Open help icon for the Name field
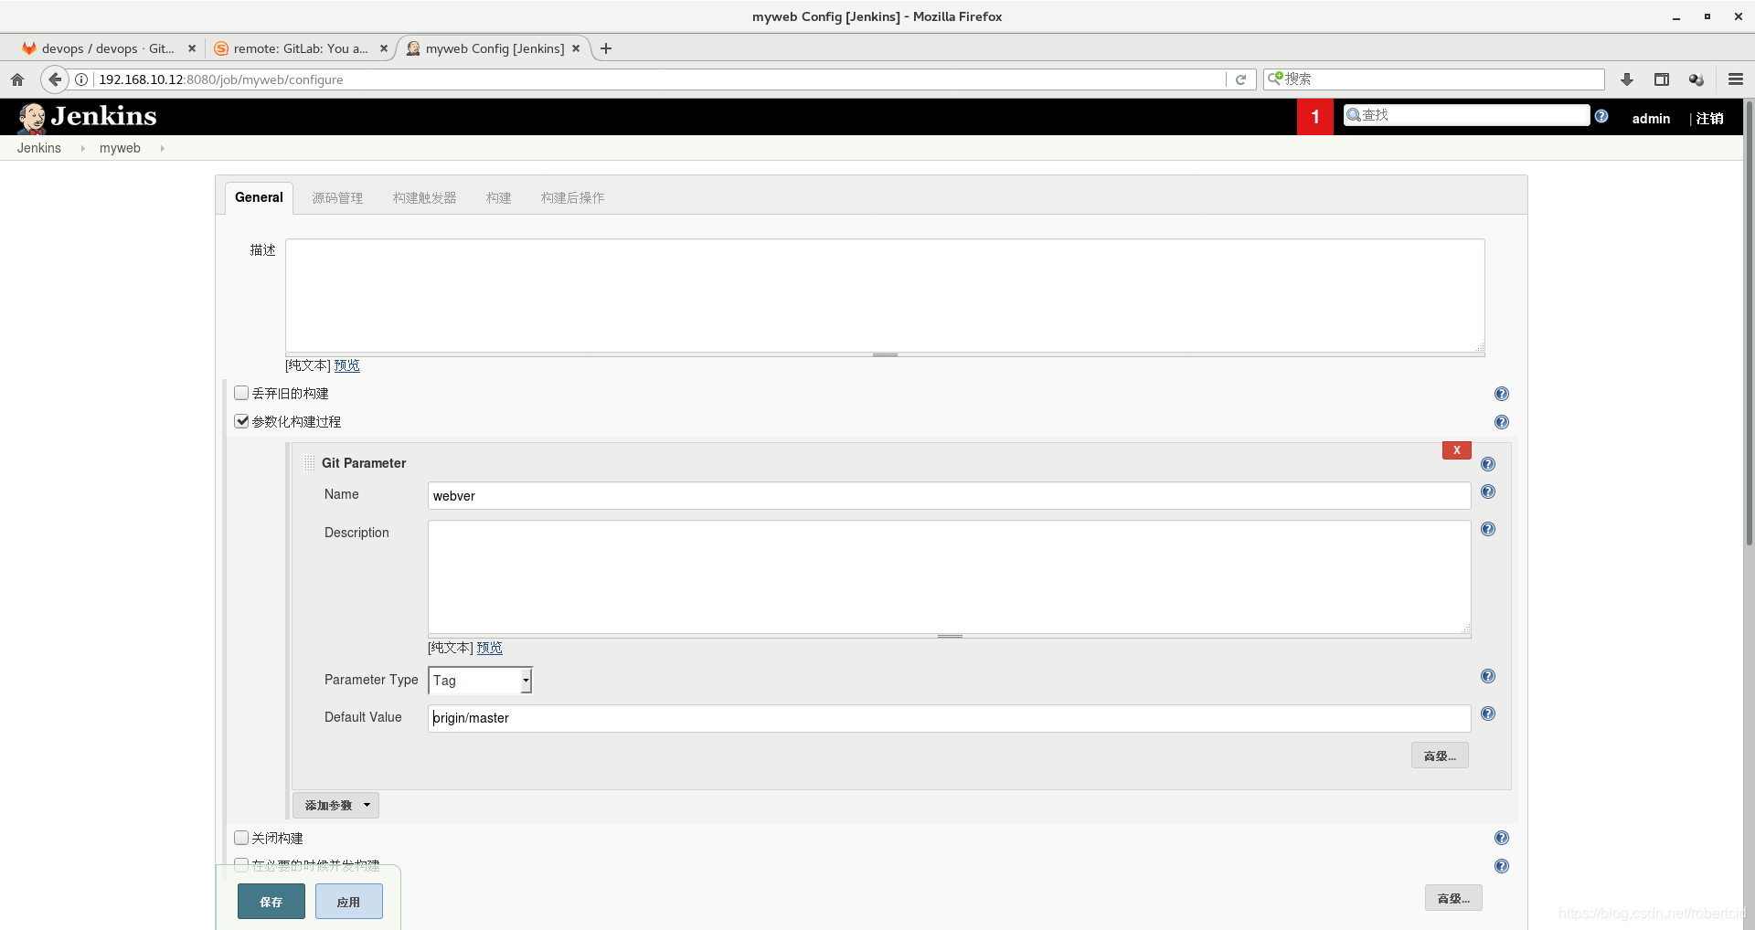This screenshot has width=1755, height=930. pos(1488,491)
